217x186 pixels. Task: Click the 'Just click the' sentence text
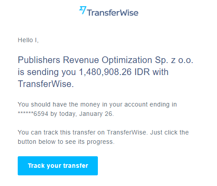[x=170, y=132]
